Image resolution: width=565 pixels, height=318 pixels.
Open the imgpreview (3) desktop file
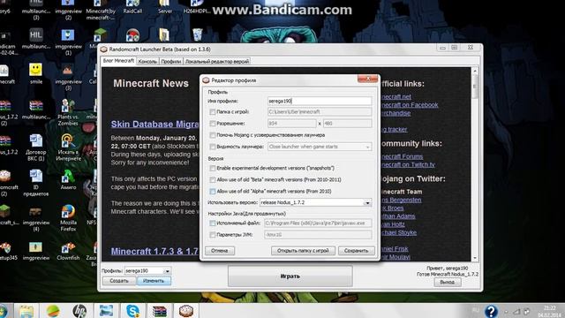pos(68,77)
